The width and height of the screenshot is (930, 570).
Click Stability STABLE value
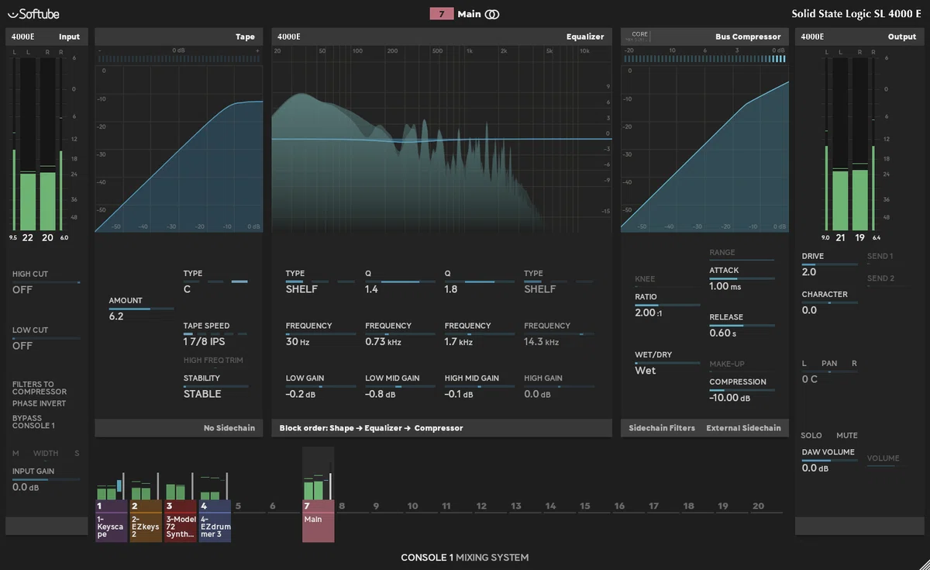point(202,394)
